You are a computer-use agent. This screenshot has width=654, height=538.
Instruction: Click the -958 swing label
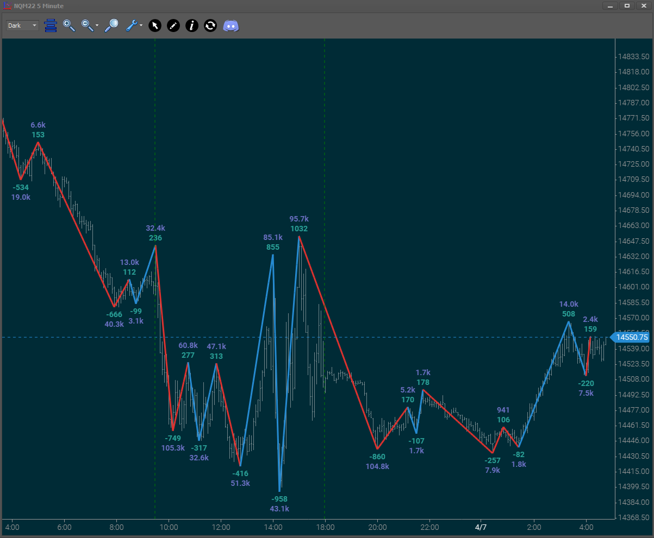pyautogui.click(x=279, y=499)
